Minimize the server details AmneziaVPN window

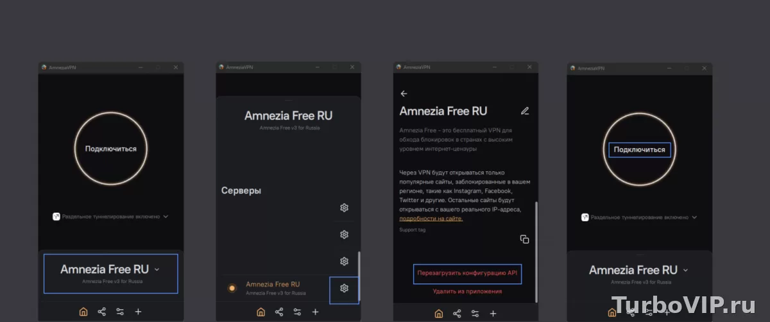(493, 67)
